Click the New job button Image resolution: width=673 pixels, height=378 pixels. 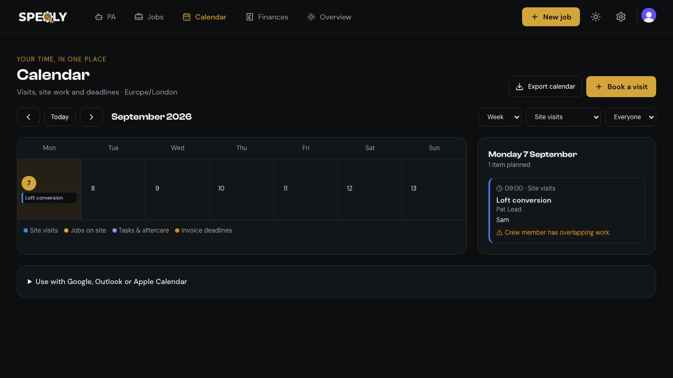coord(551,17)
